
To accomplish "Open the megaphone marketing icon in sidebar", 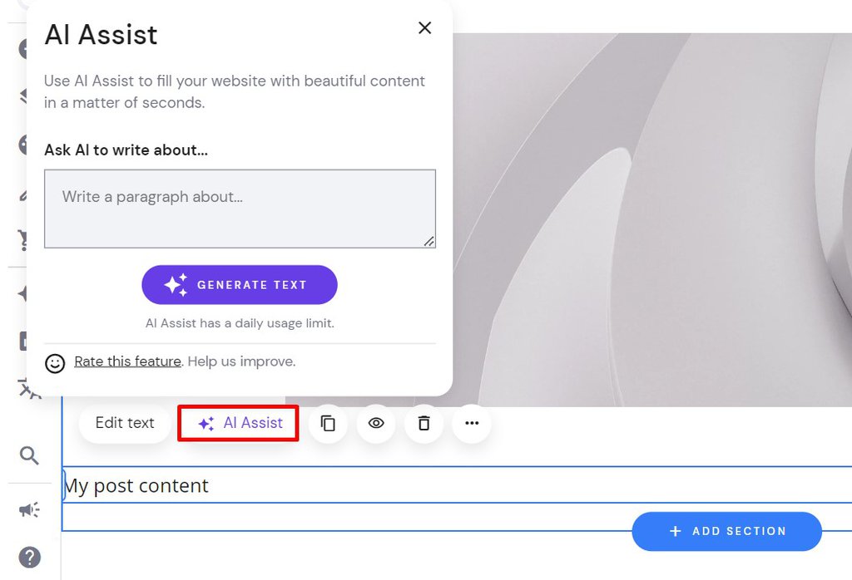I will (x=29, y=510).
